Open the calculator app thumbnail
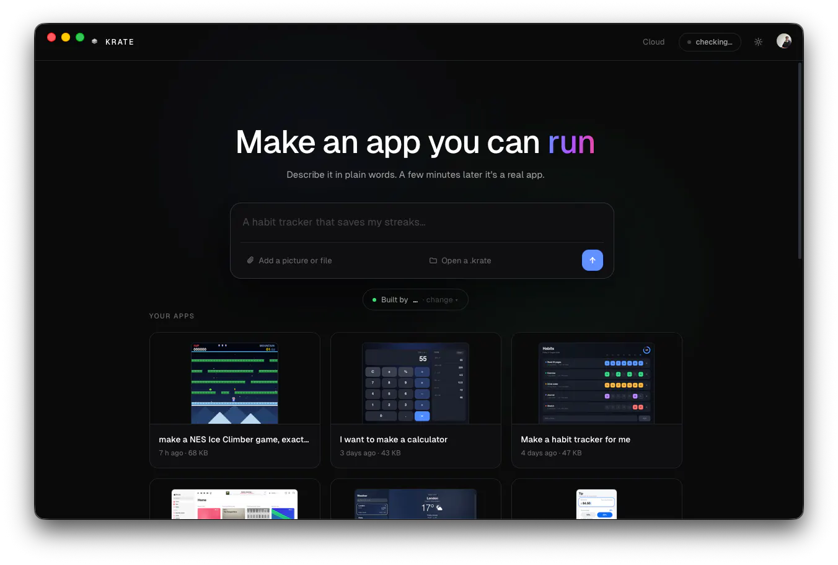This screenshot has height=565, width=838. 416,383
